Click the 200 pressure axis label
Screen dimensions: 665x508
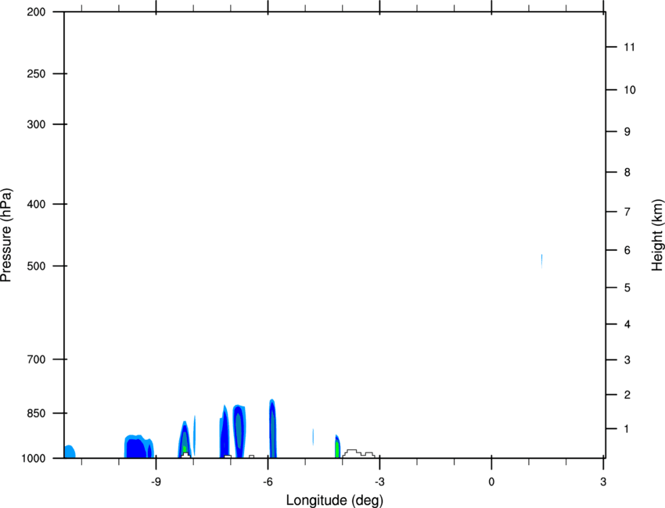pyautogui.click(x=36, y=12)
